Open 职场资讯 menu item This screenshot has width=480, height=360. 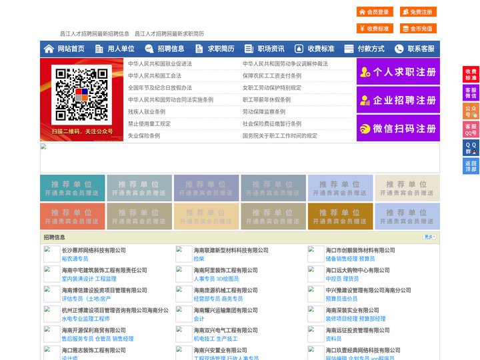point(271,49)
